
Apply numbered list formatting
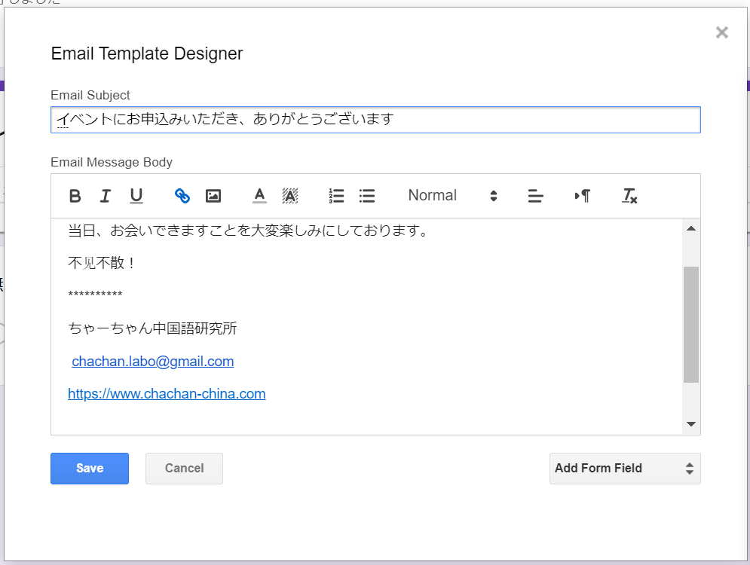(336, 196)
